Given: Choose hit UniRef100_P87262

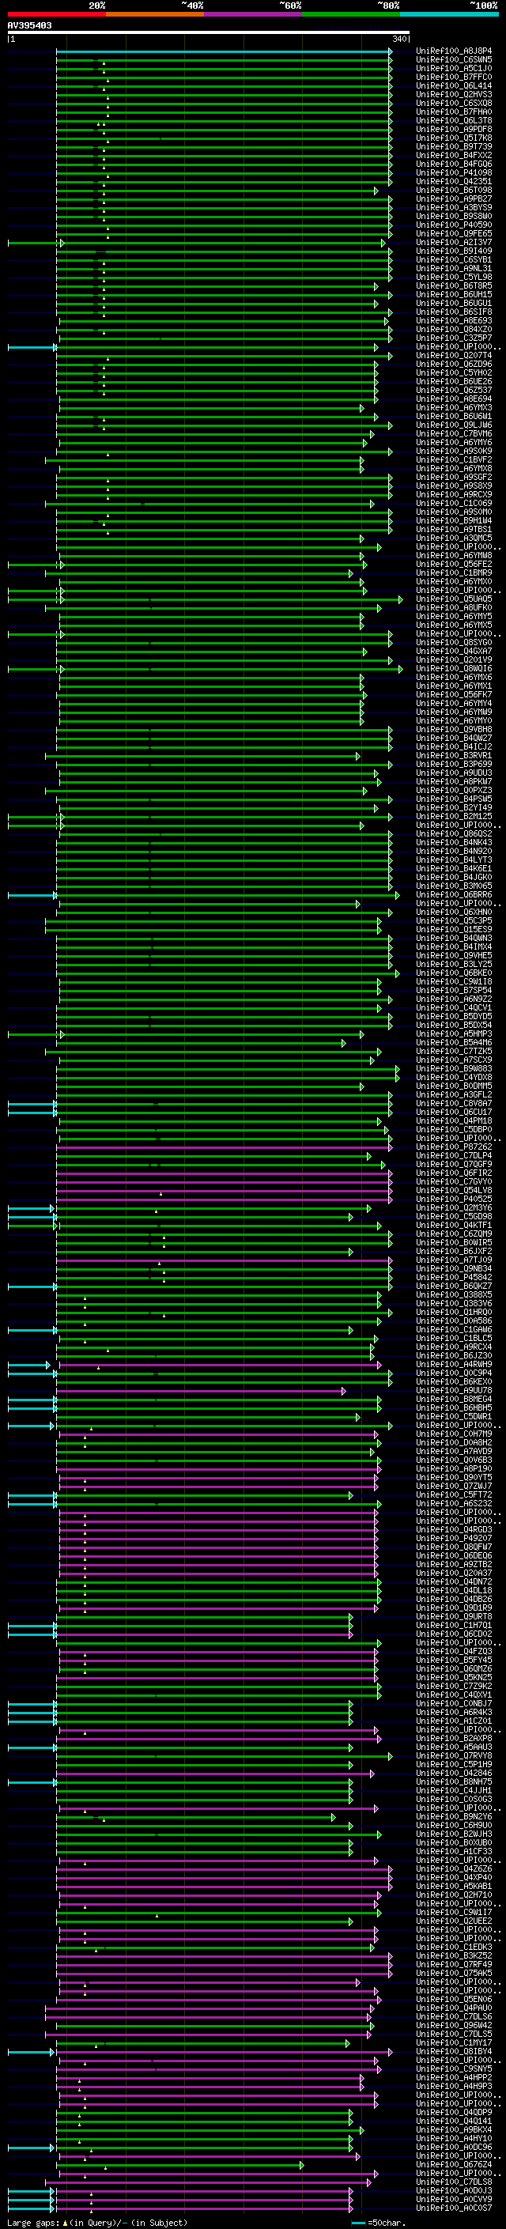Looking at the screenshot, I should coord(454,1147).
